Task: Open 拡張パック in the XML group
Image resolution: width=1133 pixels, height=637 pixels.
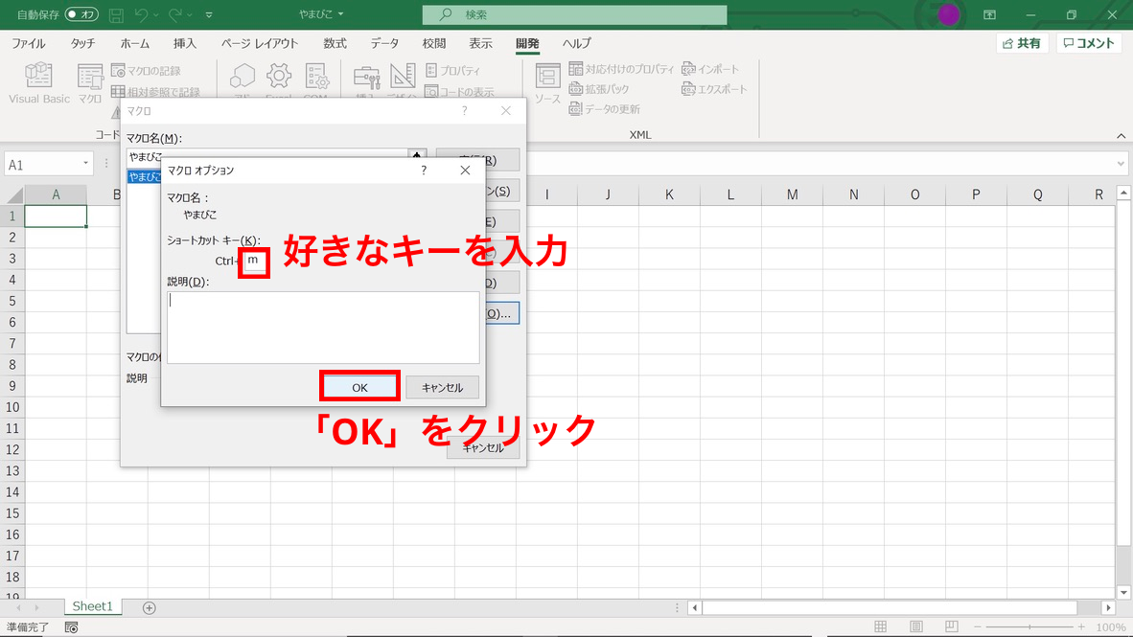Action: (599, 89)
